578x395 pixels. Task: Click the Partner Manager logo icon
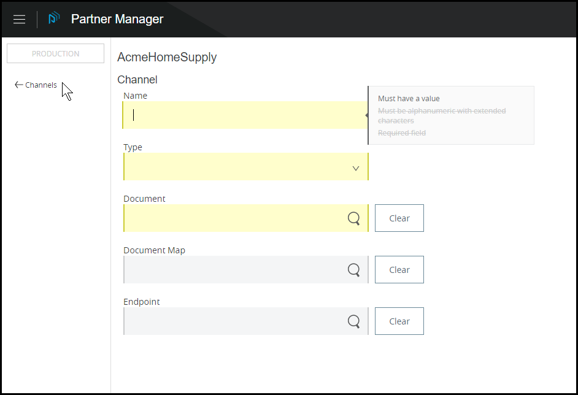point(54,19)
